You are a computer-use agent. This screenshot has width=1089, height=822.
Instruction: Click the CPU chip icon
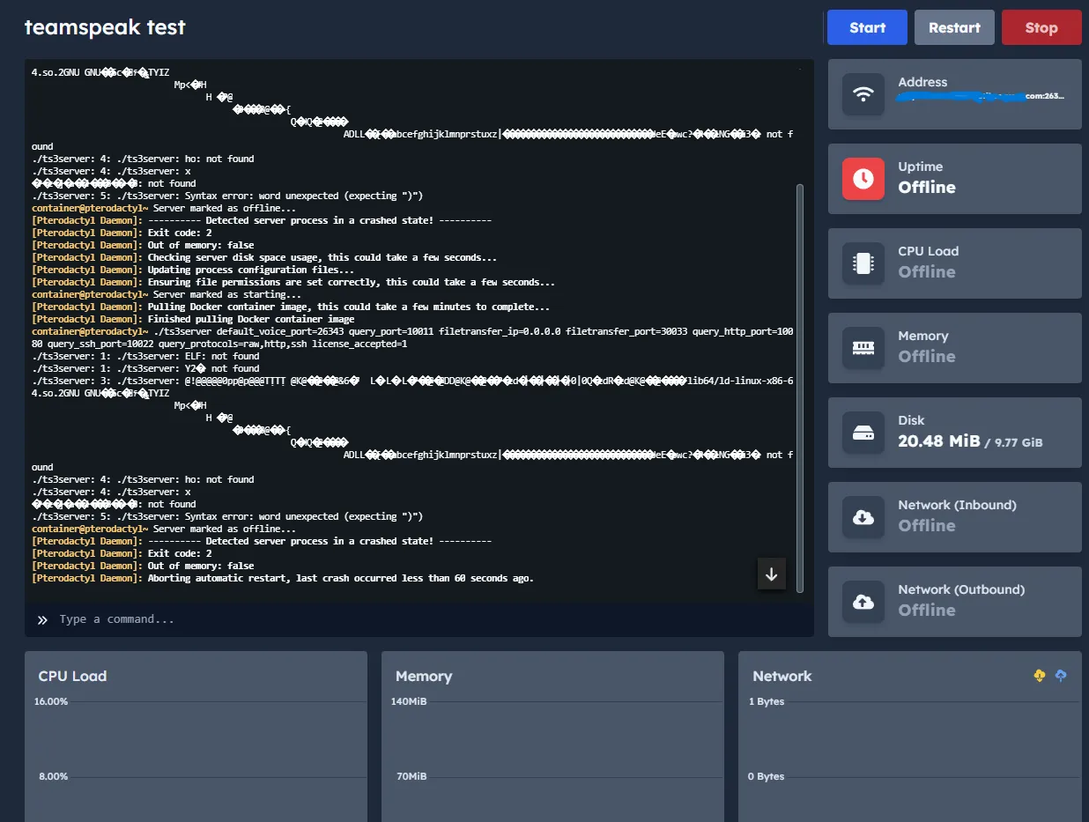coord(863,263)
